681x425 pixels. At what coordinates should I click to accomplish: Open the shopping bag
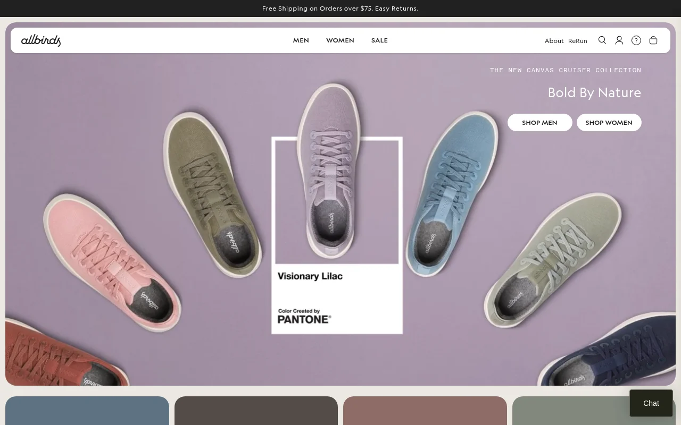pyautogui.click(x=653, y=40)
